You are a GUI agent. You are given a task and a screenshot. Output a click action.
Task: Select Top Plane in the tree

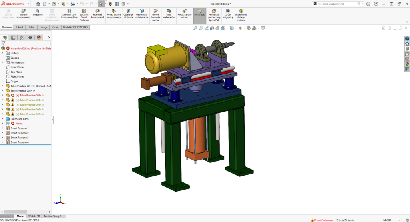point(16,72)
